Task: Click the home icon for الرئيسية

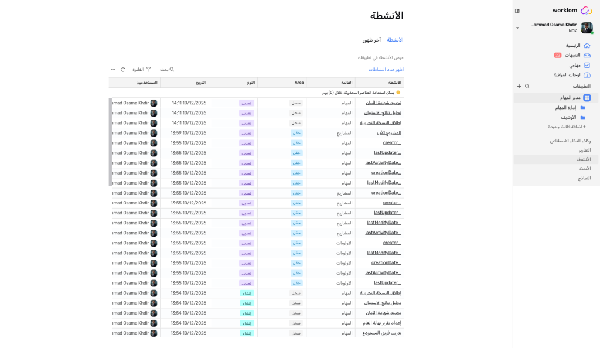Action: [587, 46]
